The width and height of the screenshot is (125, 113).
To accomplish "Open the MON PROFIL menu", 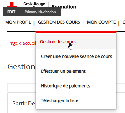I will (18, 22).
